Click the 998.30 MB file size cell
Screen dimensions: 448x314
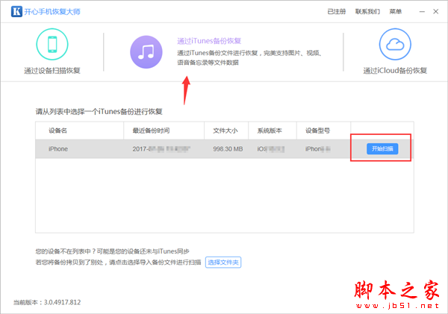point(228,149)
